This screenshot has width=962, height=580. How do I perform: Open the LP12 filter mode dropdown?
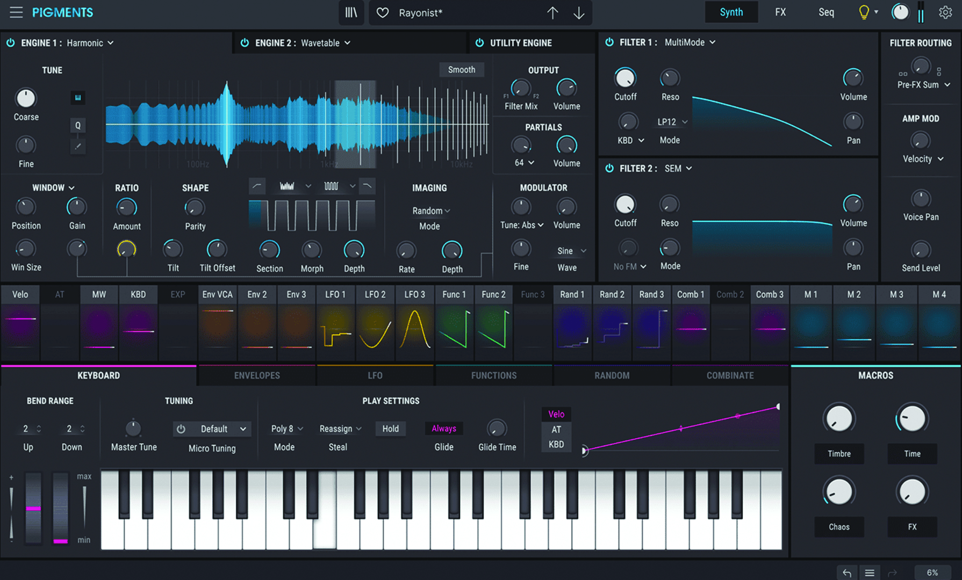pos(672,122)
